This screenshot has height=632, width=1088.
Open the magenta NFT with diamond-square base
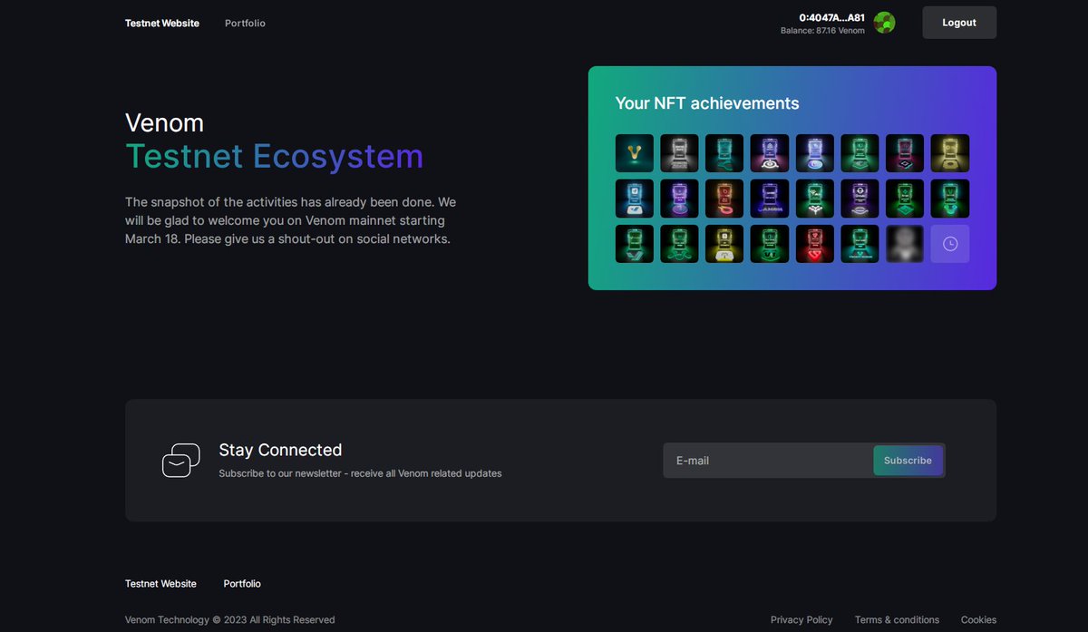tap(905, 153)
